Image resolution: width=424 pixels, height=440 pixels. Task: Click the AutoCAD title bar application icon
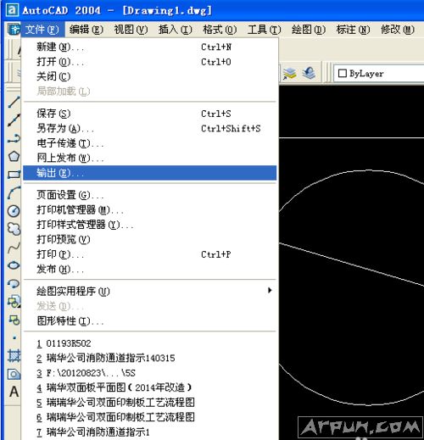point(13,10)
